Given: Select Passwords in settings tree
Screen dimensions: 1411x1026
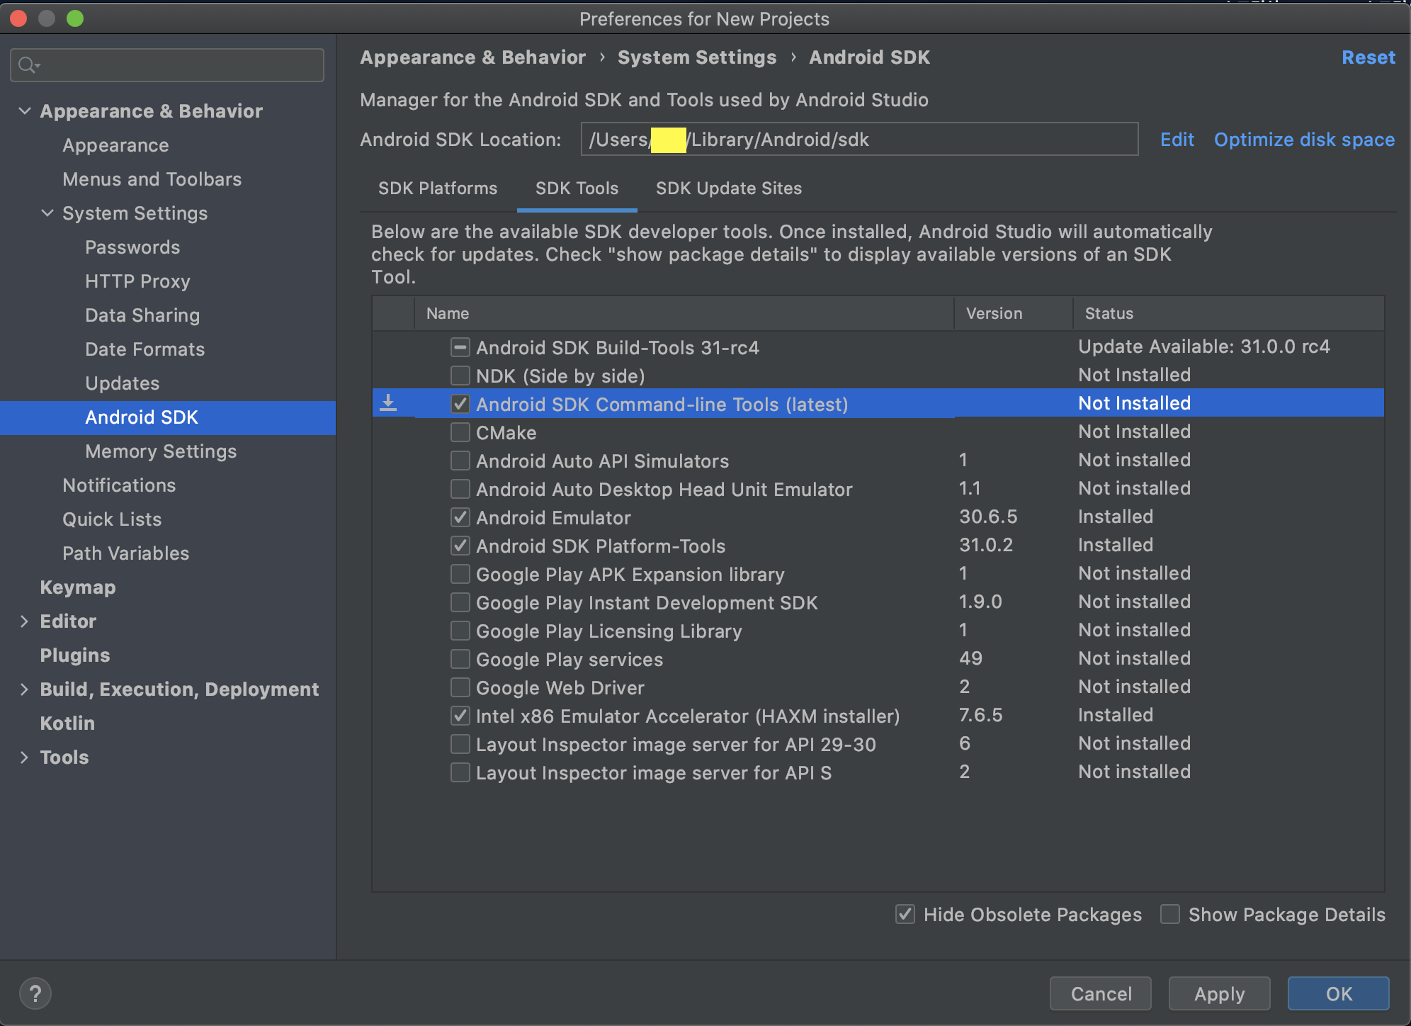Looking at the screenshot, I should pos(132,247).
